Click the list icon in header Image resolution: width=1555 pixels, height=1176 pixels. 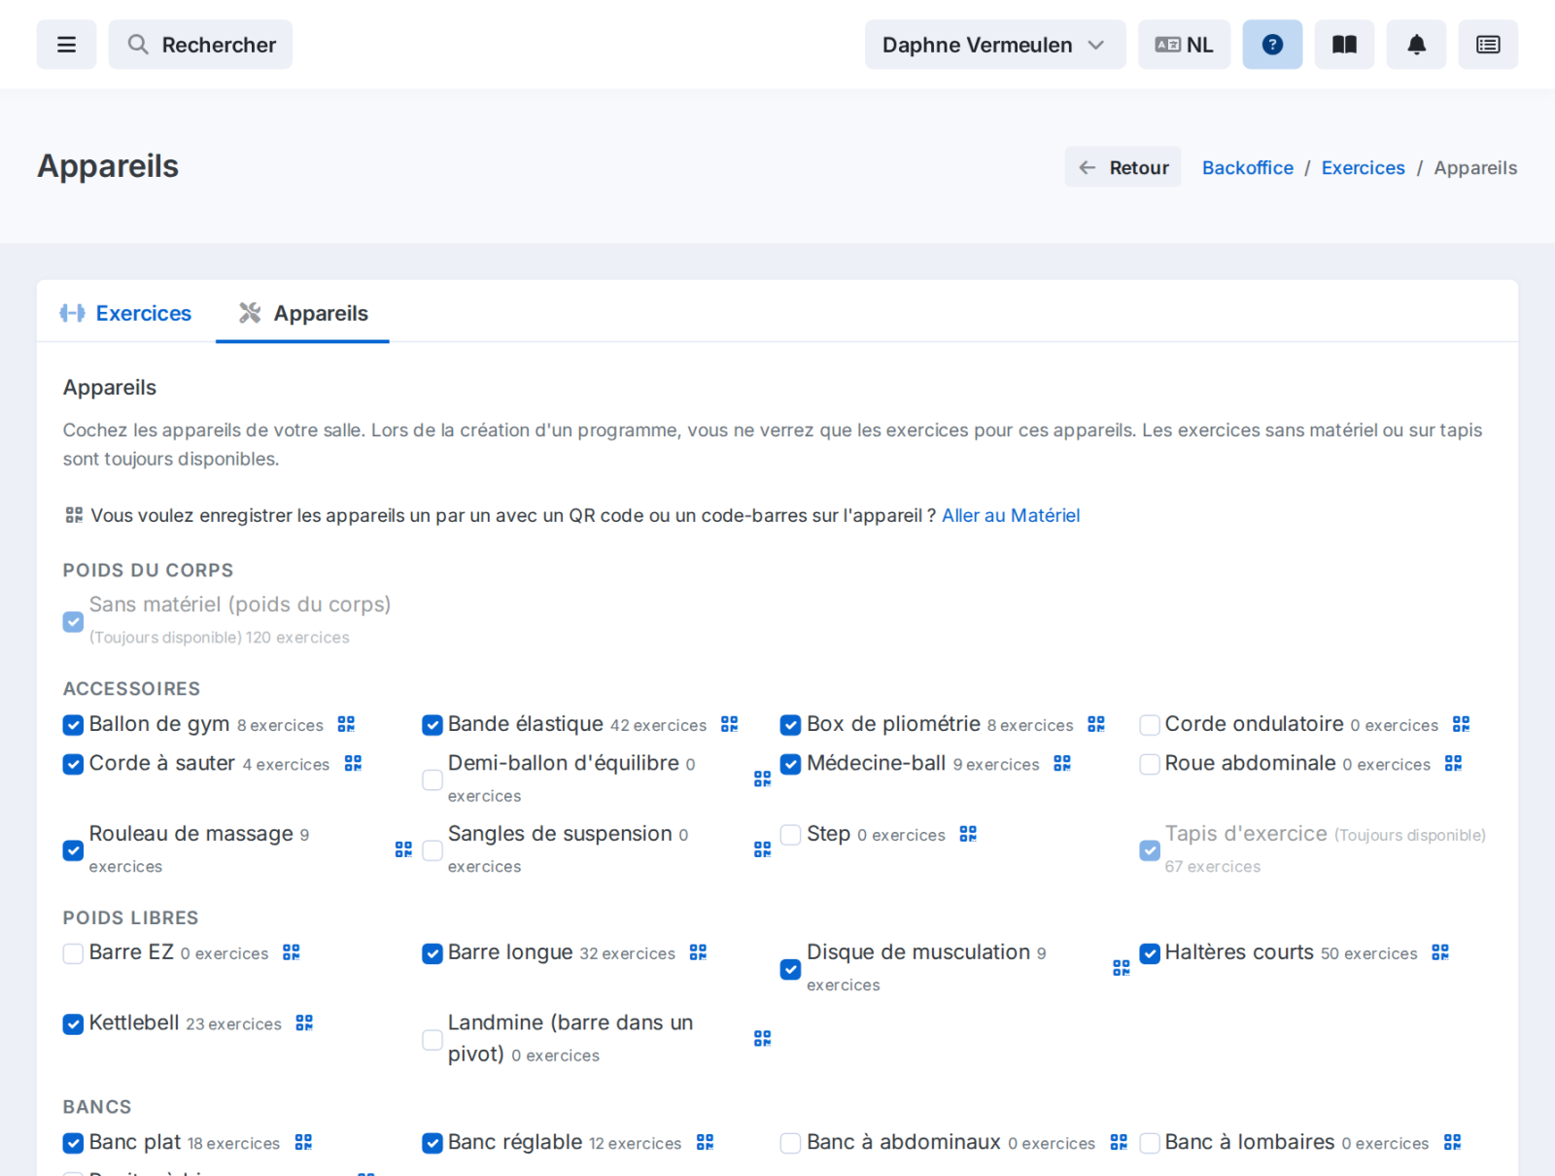tap(1488, 45)
